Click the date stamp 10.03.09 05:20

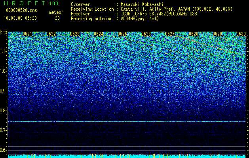20,18
